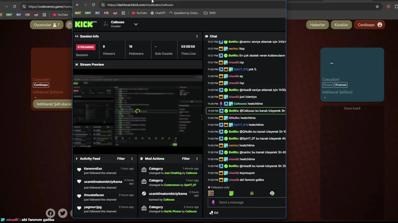The height and width of the screenshot is (223, 398).
Task: Click the Kurallar button in Codenames window
Action: pos(341,25)
